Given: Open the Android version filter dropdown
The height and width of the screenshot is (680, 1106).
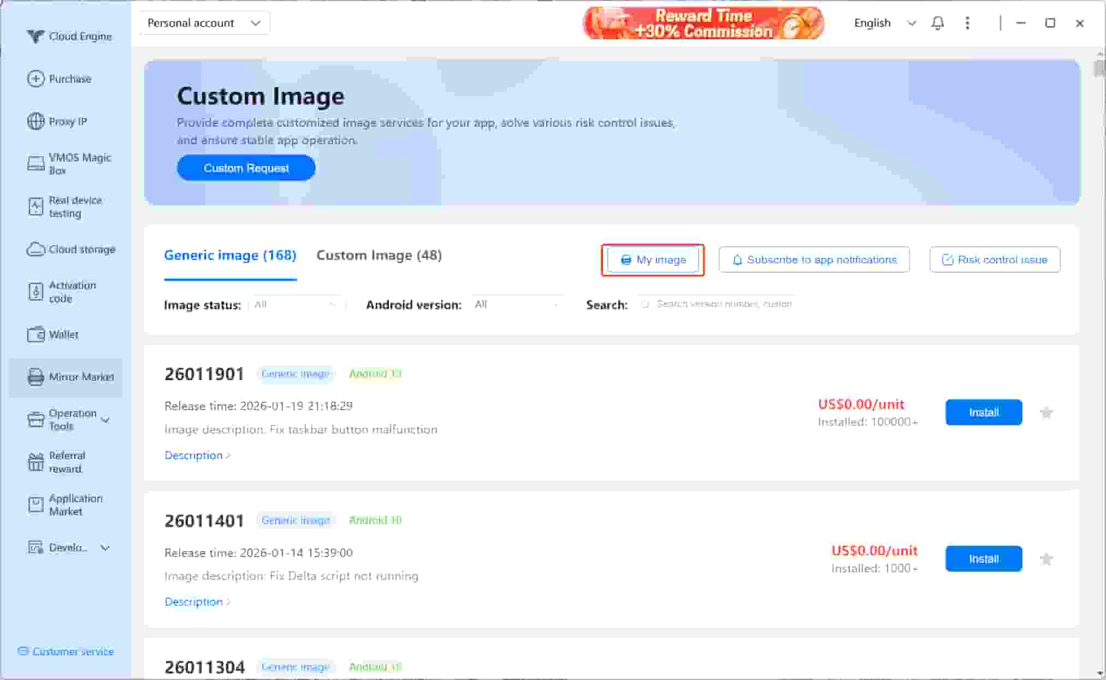Looking at the screenshot, I should pos(516,305).
